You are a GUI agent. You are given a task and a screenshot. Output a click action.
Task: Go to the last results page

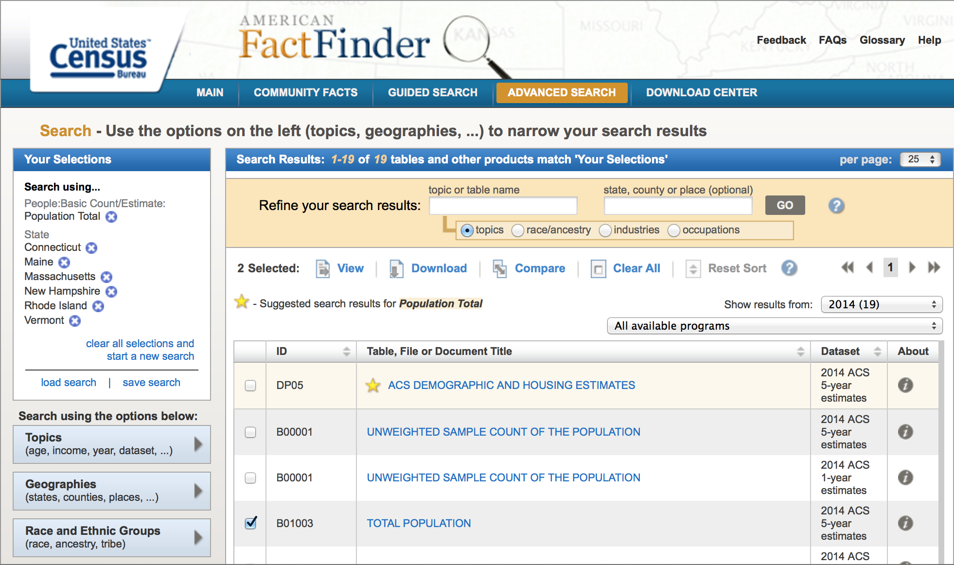934,267
